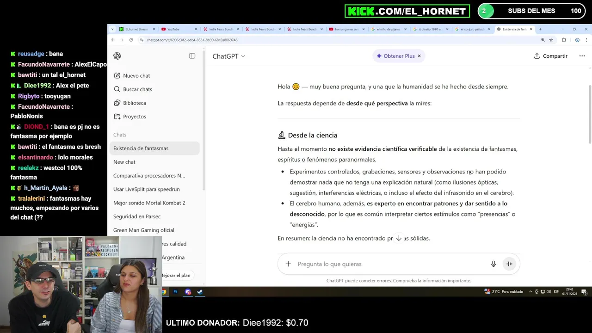This screenshot has width=592, height=333.
Task: Collapse the Chats section header
Action: pyautogui.click(x=120, y=135)
